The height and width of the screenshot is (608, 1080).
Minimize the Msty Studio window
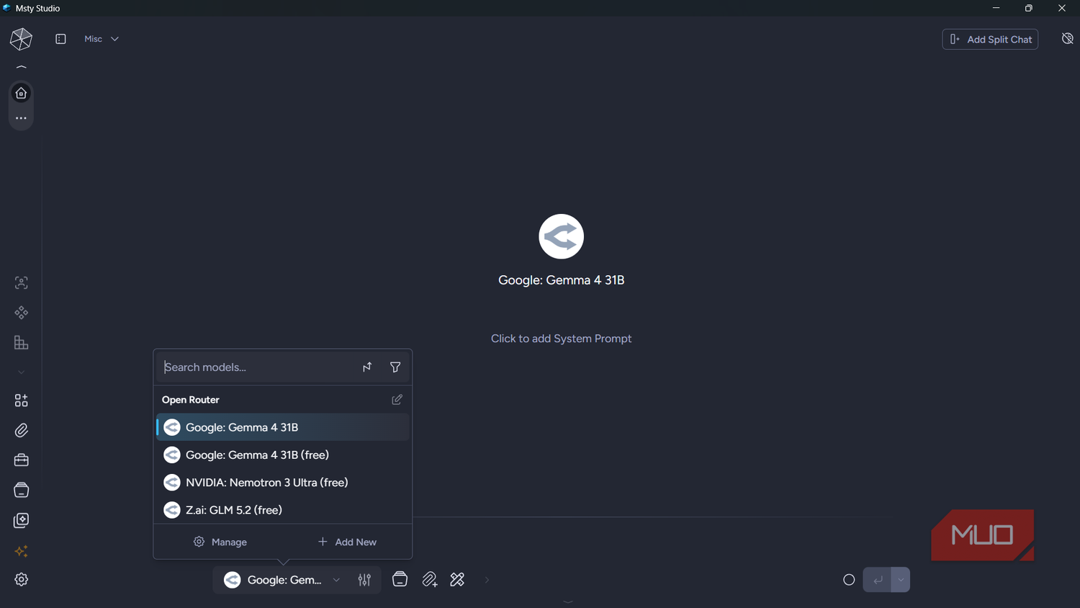pyautogui.click(x=996, y=8)
